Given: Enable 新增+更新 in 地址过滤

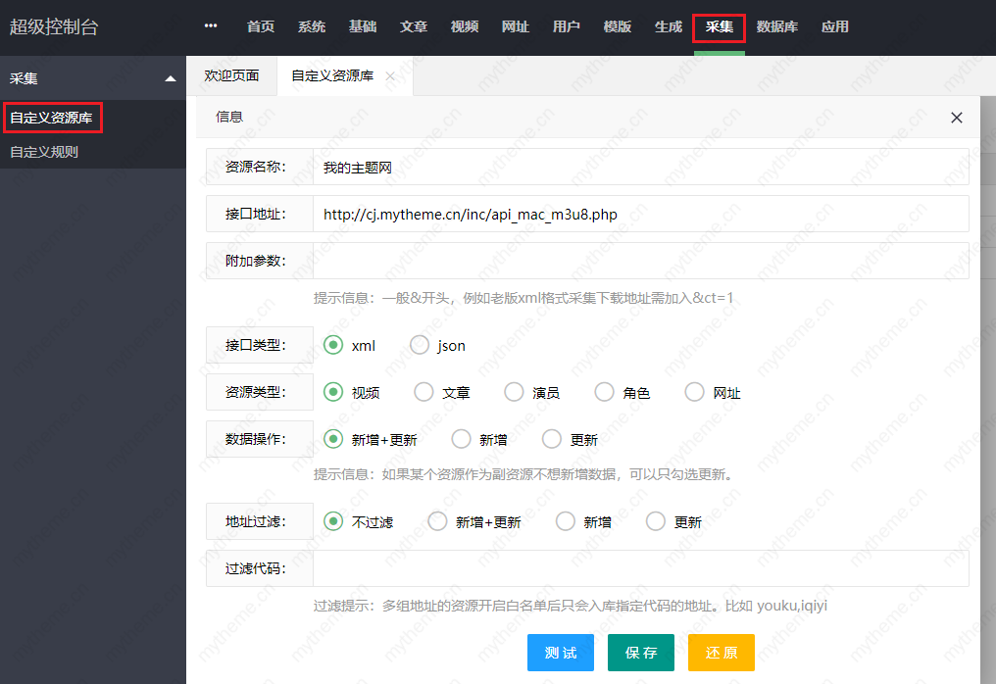Looking at the screenshot, I should pos(437,521).
